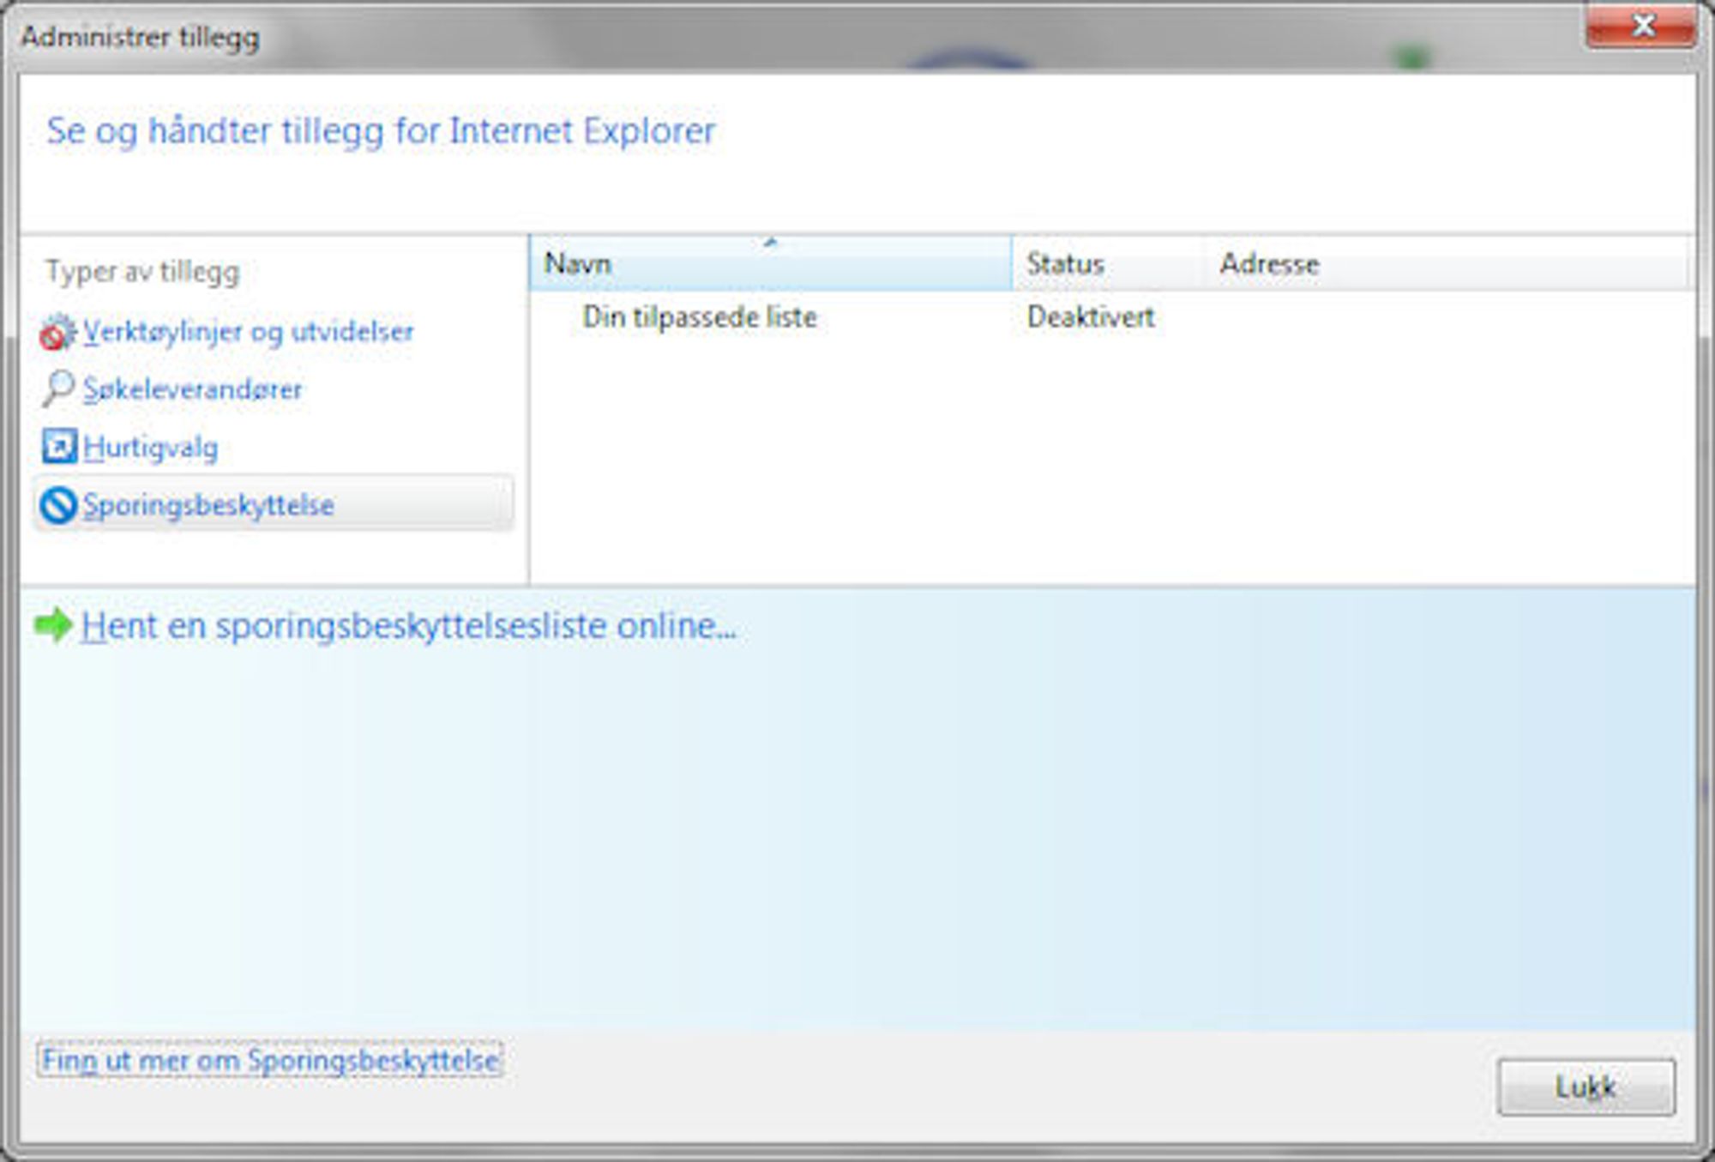Open Hent en sporingsbeskyttelsesliste online link
The height and width of the screenshot is (1162, 1715).
coord(409,626)
